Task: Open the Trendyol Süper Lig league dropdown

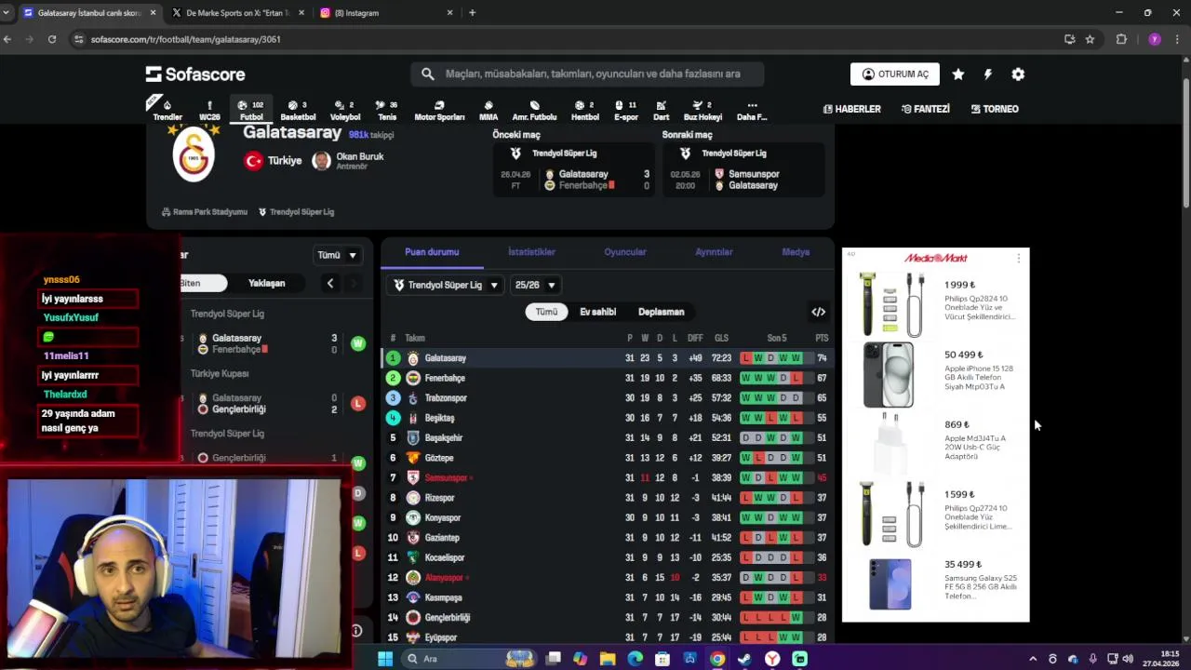Action: (446, 285)
